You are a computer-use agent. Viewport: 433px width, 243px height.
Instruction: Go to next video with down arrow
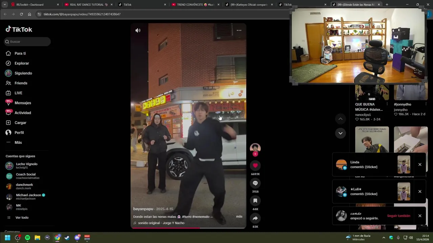pyautogui.click(x=340, y=133)
